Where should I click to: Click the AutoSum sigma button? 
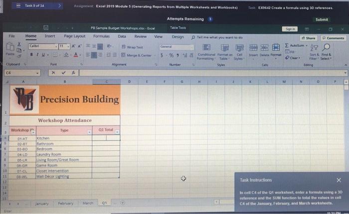294,45
